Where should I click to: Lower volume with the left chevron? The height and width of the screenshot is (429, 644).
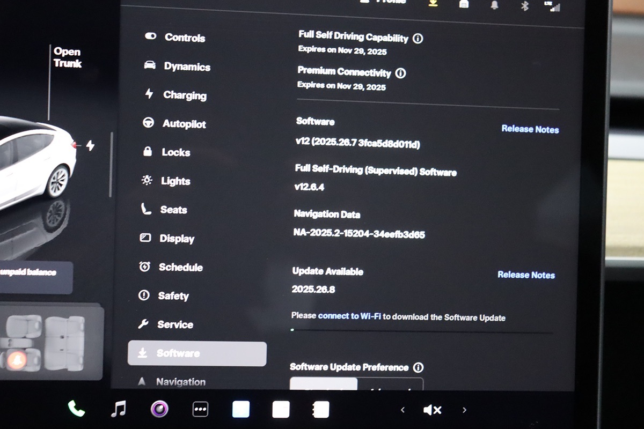[402, 410]
